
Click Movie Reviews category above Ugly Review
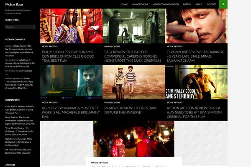point(50,103)
